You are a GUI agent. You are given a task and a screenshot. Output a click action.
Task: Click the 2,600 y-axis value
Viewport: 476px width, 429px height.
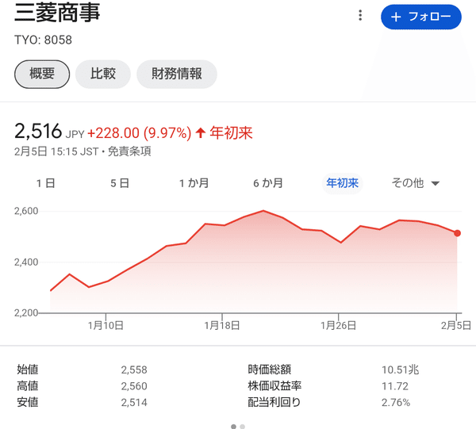[26, 211]
